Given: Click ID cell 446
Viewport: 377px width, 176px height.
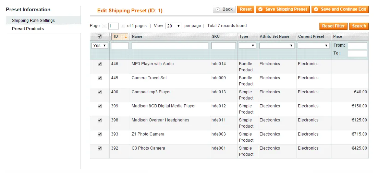Looking at the screenshot, I should click(115, 64).
